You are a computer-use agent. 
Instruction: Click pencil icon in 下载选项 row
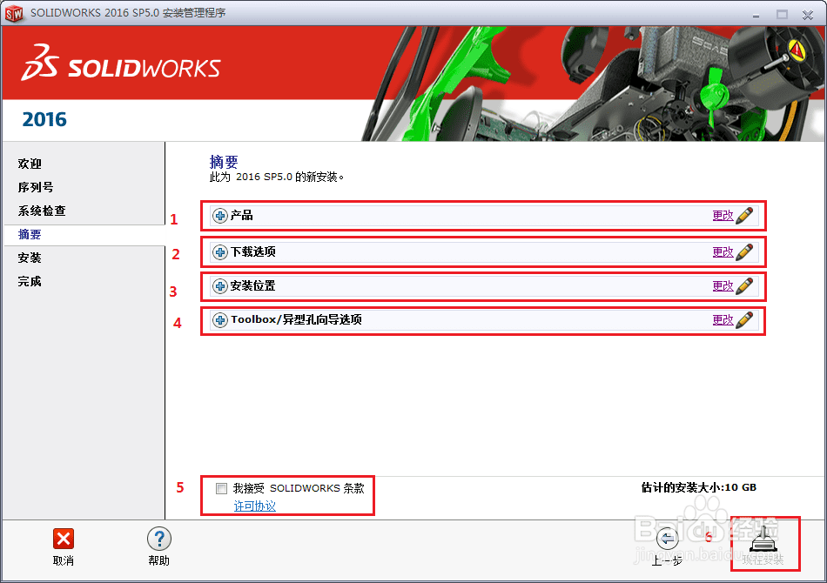pyautogui.click(x=744, y=252)
